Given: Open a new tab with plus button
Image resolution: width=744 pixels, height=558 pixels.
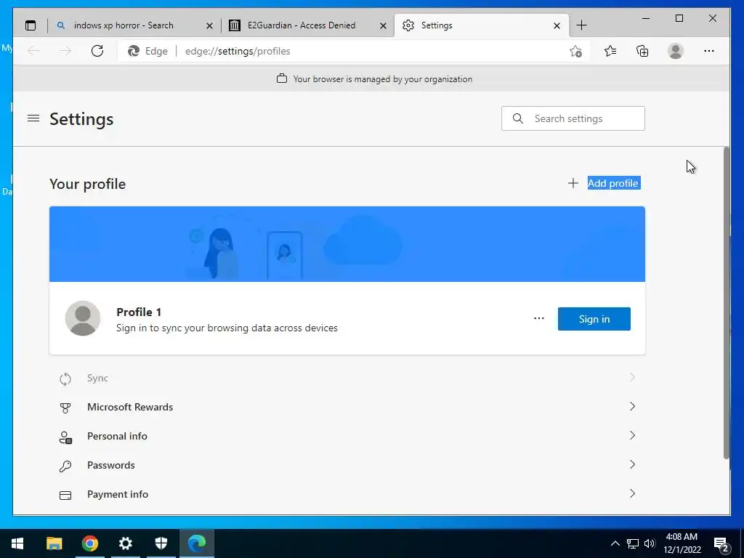Looking at the screenshot, I should coord(581,25).
